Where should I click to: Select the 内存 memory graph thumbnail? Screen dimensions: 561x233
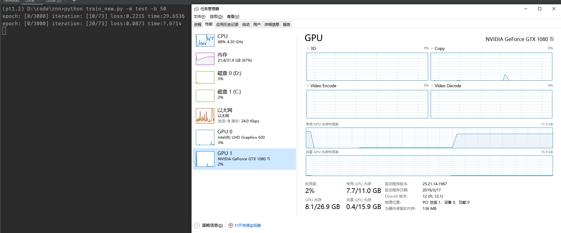205,59
